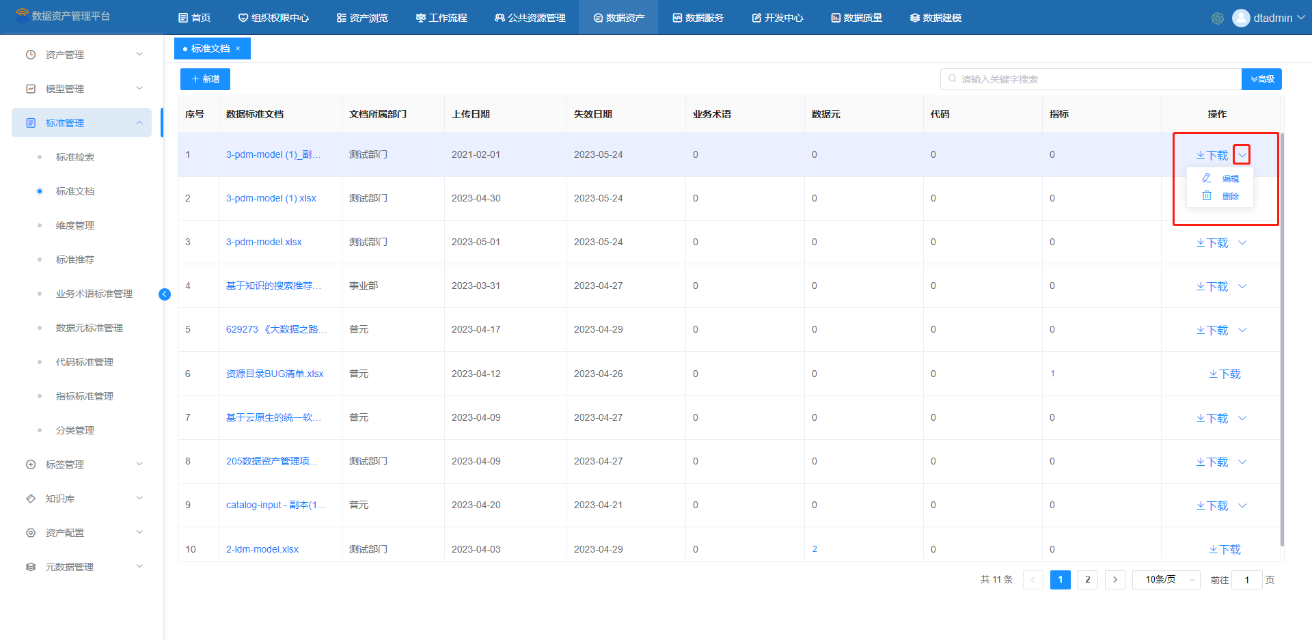1312x640 pixels.
Task: Click the theme icon beside user avatar
Action: (x=1218, y=18)
